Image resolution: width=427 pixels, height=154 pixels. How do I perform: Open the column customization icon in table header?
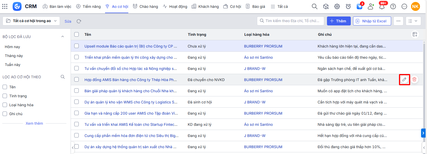pos(415,34)
